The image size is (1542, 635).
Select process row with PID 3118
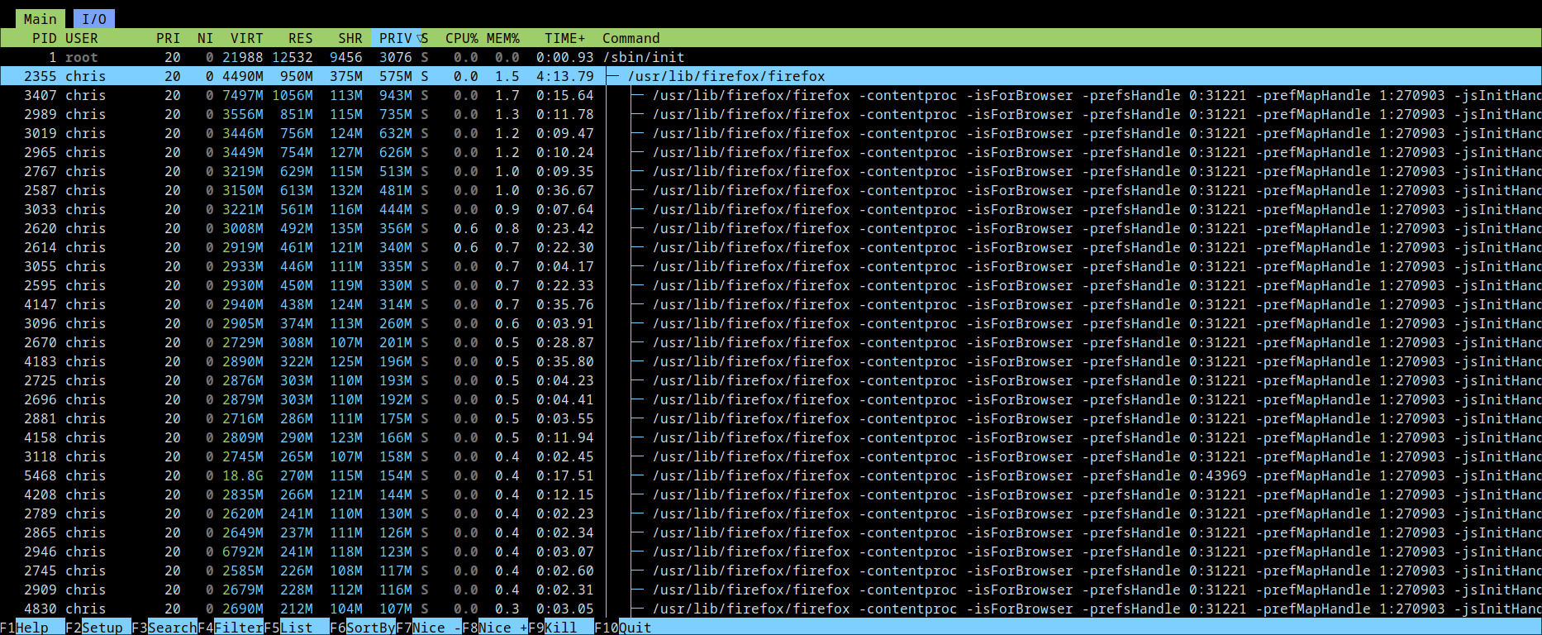[x=770, y=456]
